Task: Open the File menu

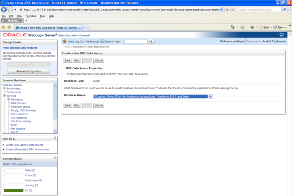Action: tap(4, 16)
